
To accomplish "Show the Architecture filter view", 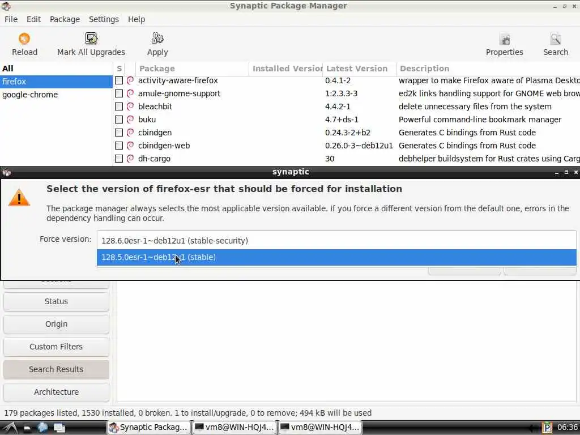I will (x=56, y=392).
